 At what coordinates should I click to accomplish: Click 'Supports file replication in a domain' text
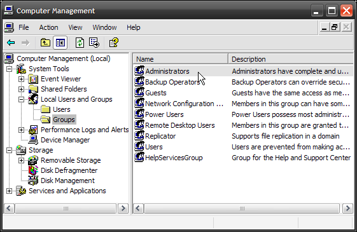[x=286, y=136]
